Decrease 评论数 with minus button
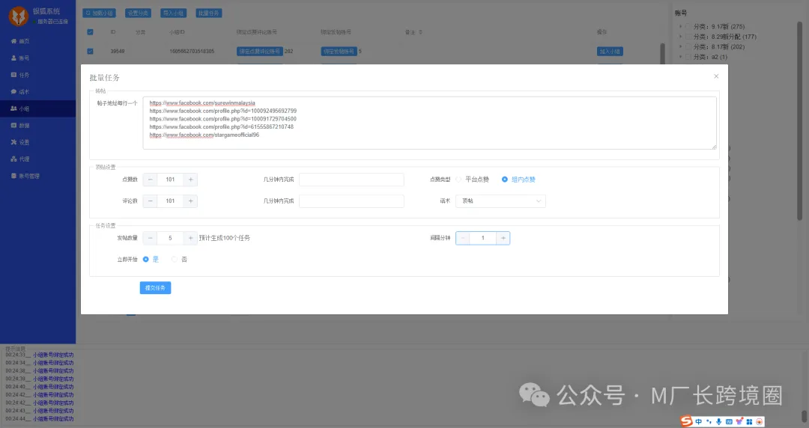The height and width of the screenshot is (428, 809). tap(150, 201)
